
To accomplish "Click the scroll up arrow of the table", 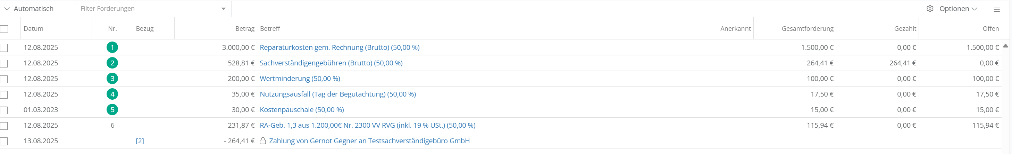I will pos(1005,46).
